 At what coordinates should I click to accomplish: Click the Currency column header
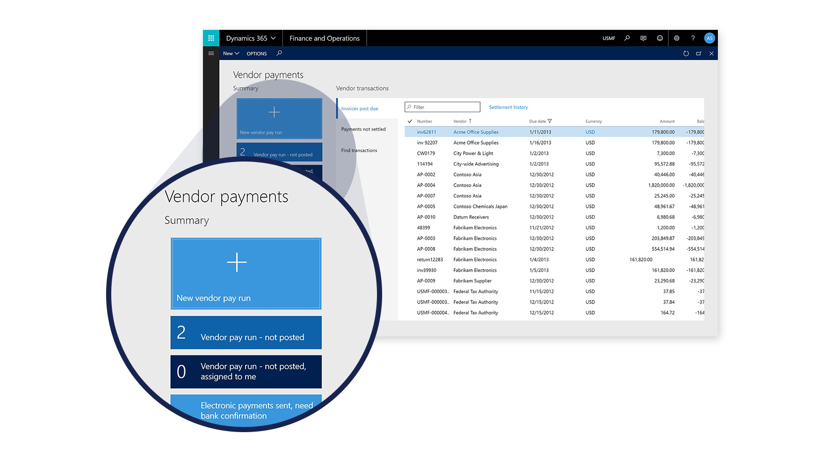pyautogui.click(x=593, y=121)
